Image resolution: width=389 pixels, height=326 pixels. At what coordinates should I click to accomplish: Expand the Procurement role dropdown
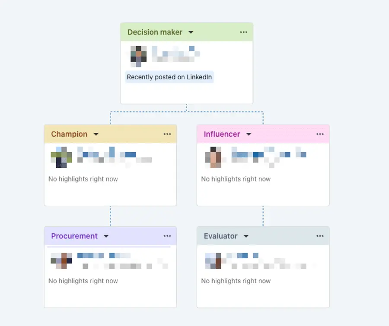pos(106,236)
